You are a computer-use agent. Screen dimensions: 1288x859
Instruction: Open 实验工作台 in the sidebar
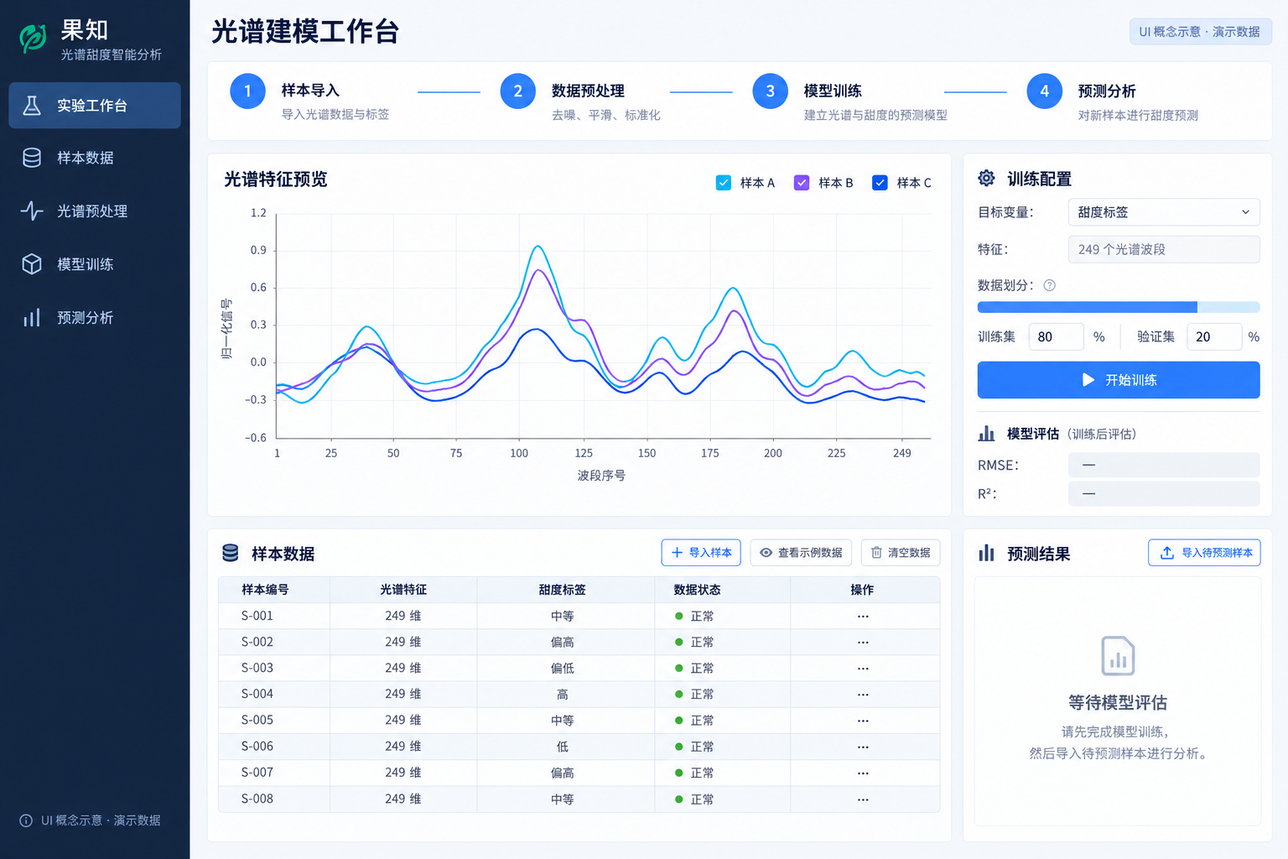click(95, 105)
